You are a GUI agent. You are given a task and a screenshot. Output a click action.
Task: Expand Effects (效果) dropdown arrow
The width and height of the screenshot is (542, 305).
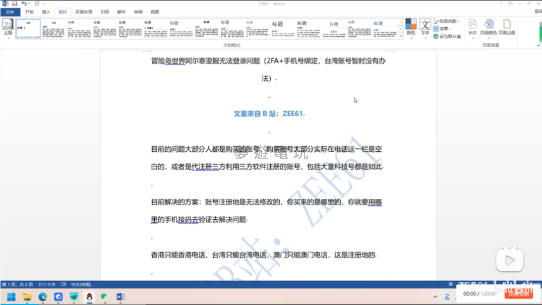(450, 29)
